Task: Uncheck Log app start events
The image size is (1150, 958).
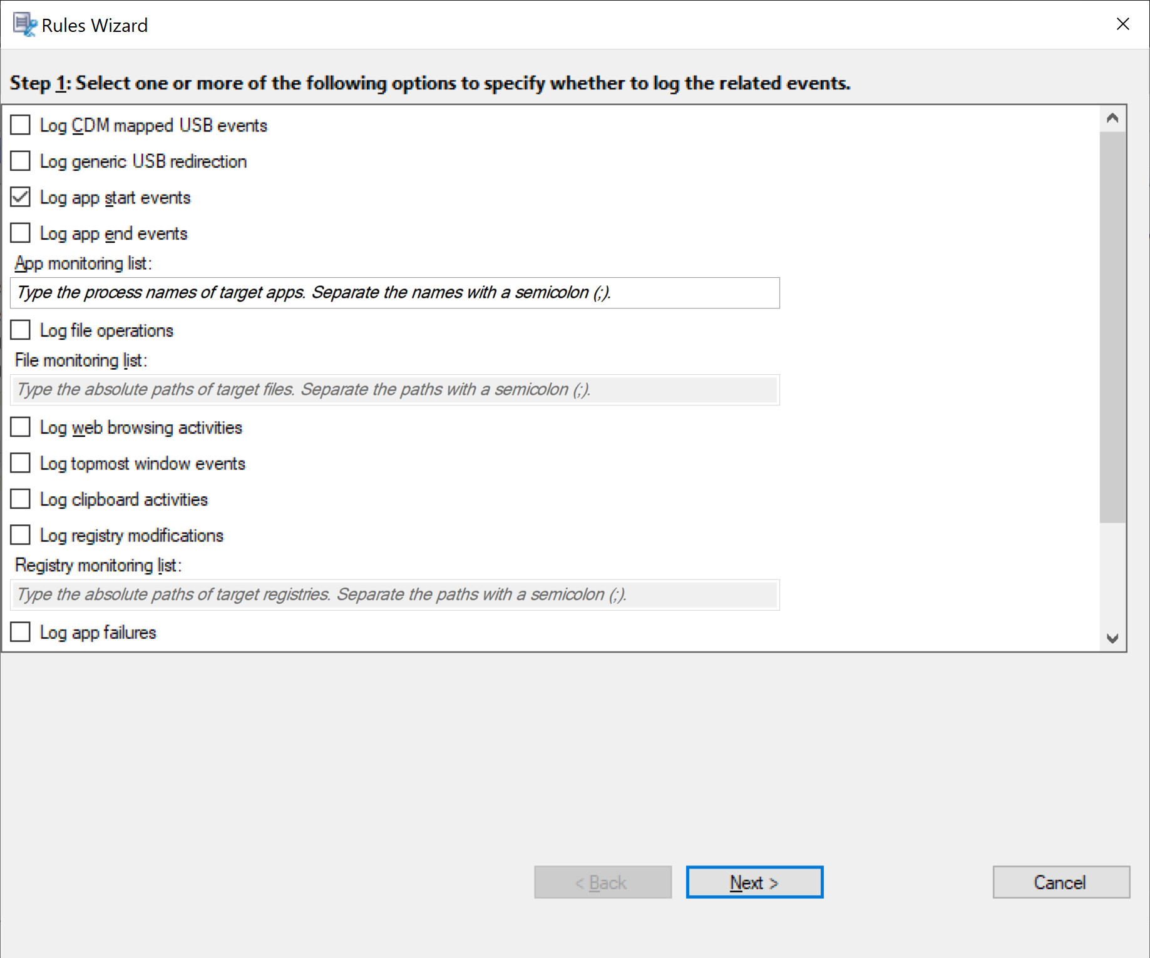Action: tap(21, 198)
